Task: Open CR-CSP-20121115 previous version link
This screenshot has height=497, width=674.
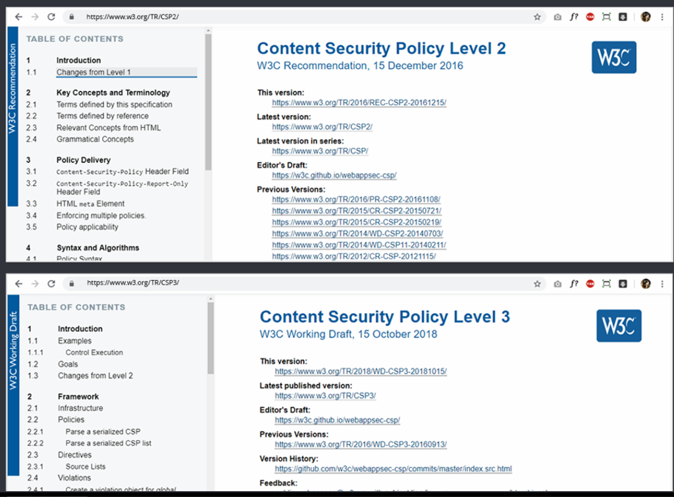Action: coord(353,256)
